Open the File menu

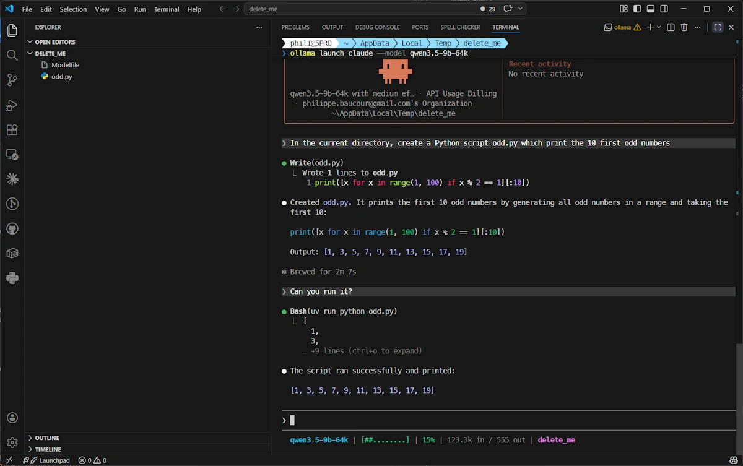click(x=27, y=9)
